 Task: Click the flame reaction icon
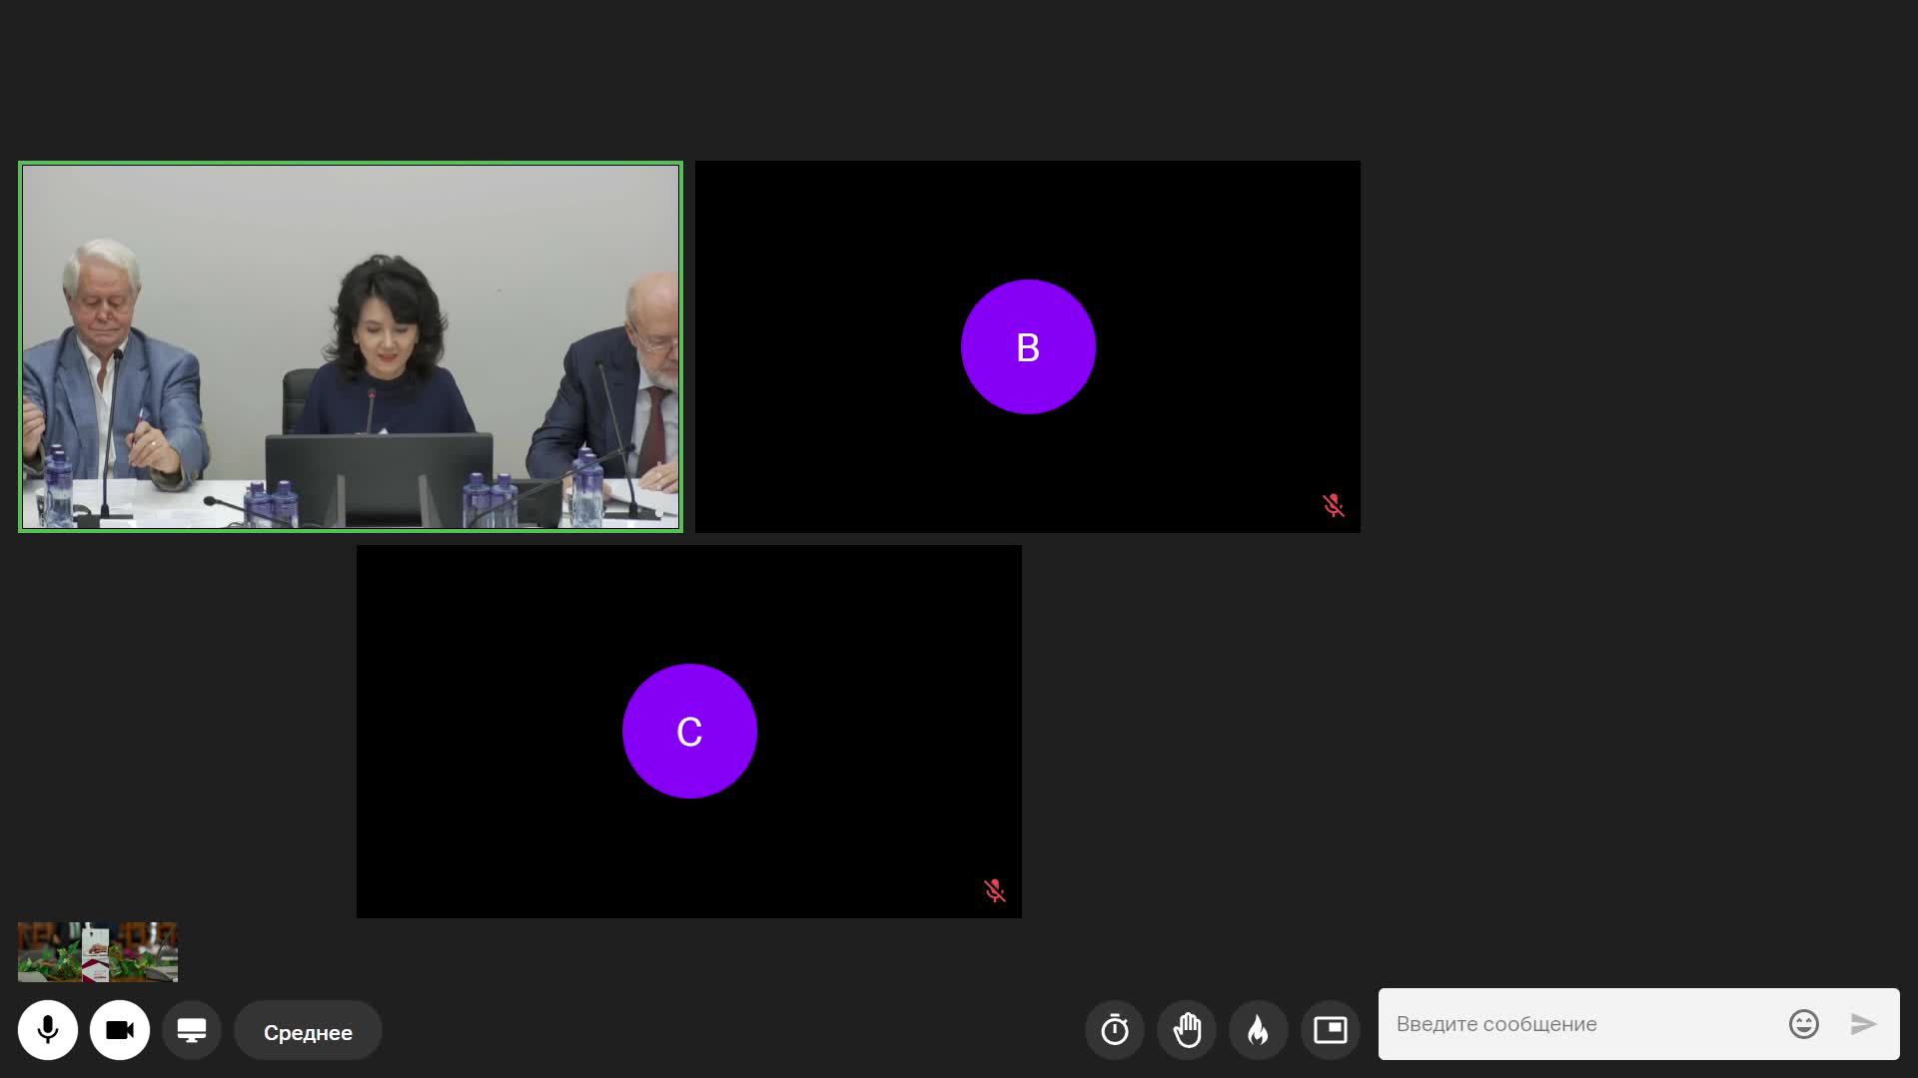pos(1259,1030)
